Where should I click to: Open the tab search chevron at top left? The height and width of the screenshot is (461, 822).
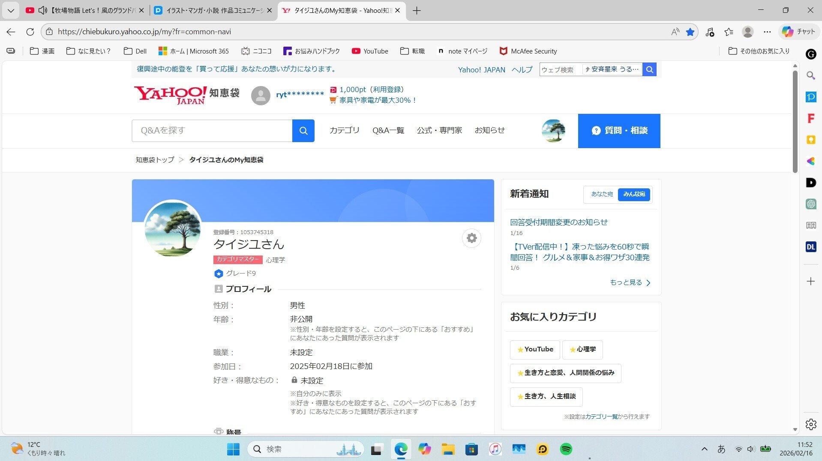click(x=11, y=10)
